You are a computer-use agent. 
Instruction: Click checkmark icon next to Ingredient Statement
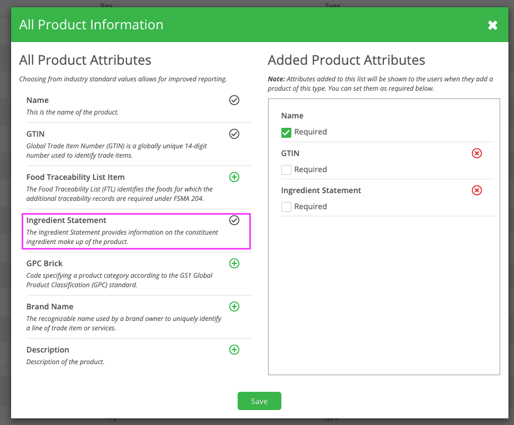click(x=234, y=220)
